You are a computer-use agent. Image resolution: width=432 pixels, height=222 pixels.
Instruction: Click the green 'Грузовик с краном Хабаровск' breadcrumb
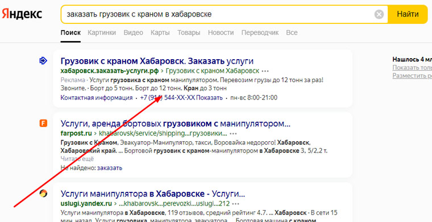point(212,71)
